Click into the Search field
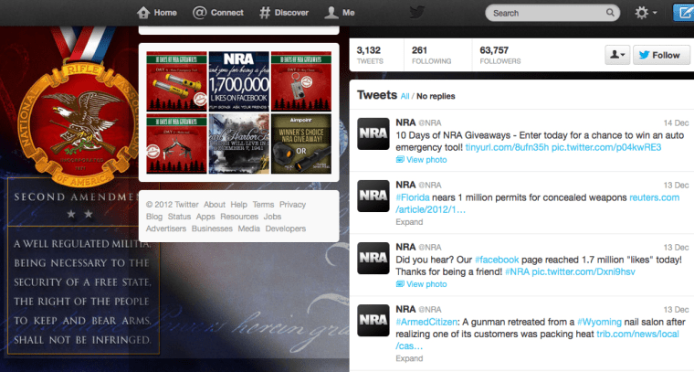This screenshot has height=372, width=694. click(552, 13)
